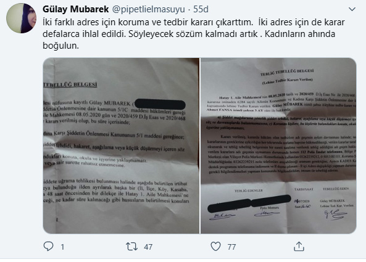Click the Tebliğ Edenler section of right photo
366x262 pixels.
249,190
